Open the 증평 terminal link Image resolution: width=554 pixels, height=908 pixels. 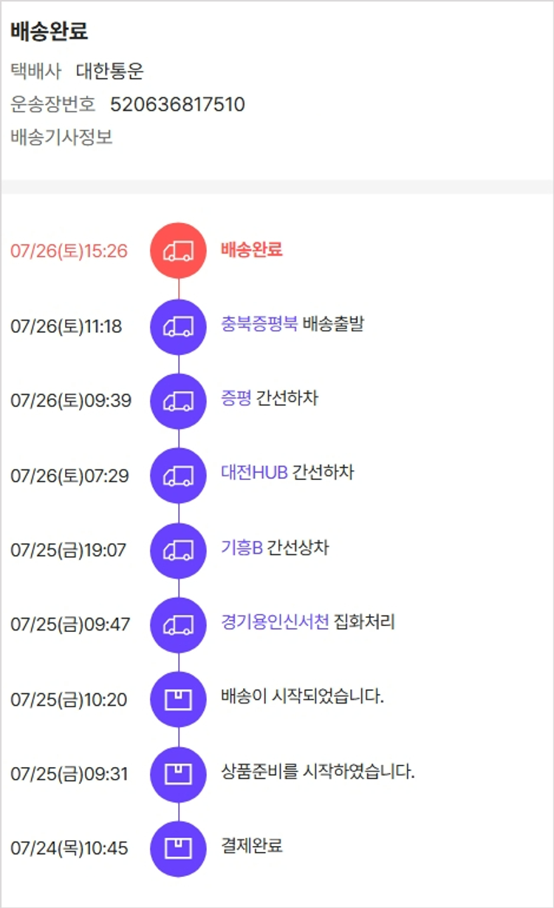tap(236, 399)
